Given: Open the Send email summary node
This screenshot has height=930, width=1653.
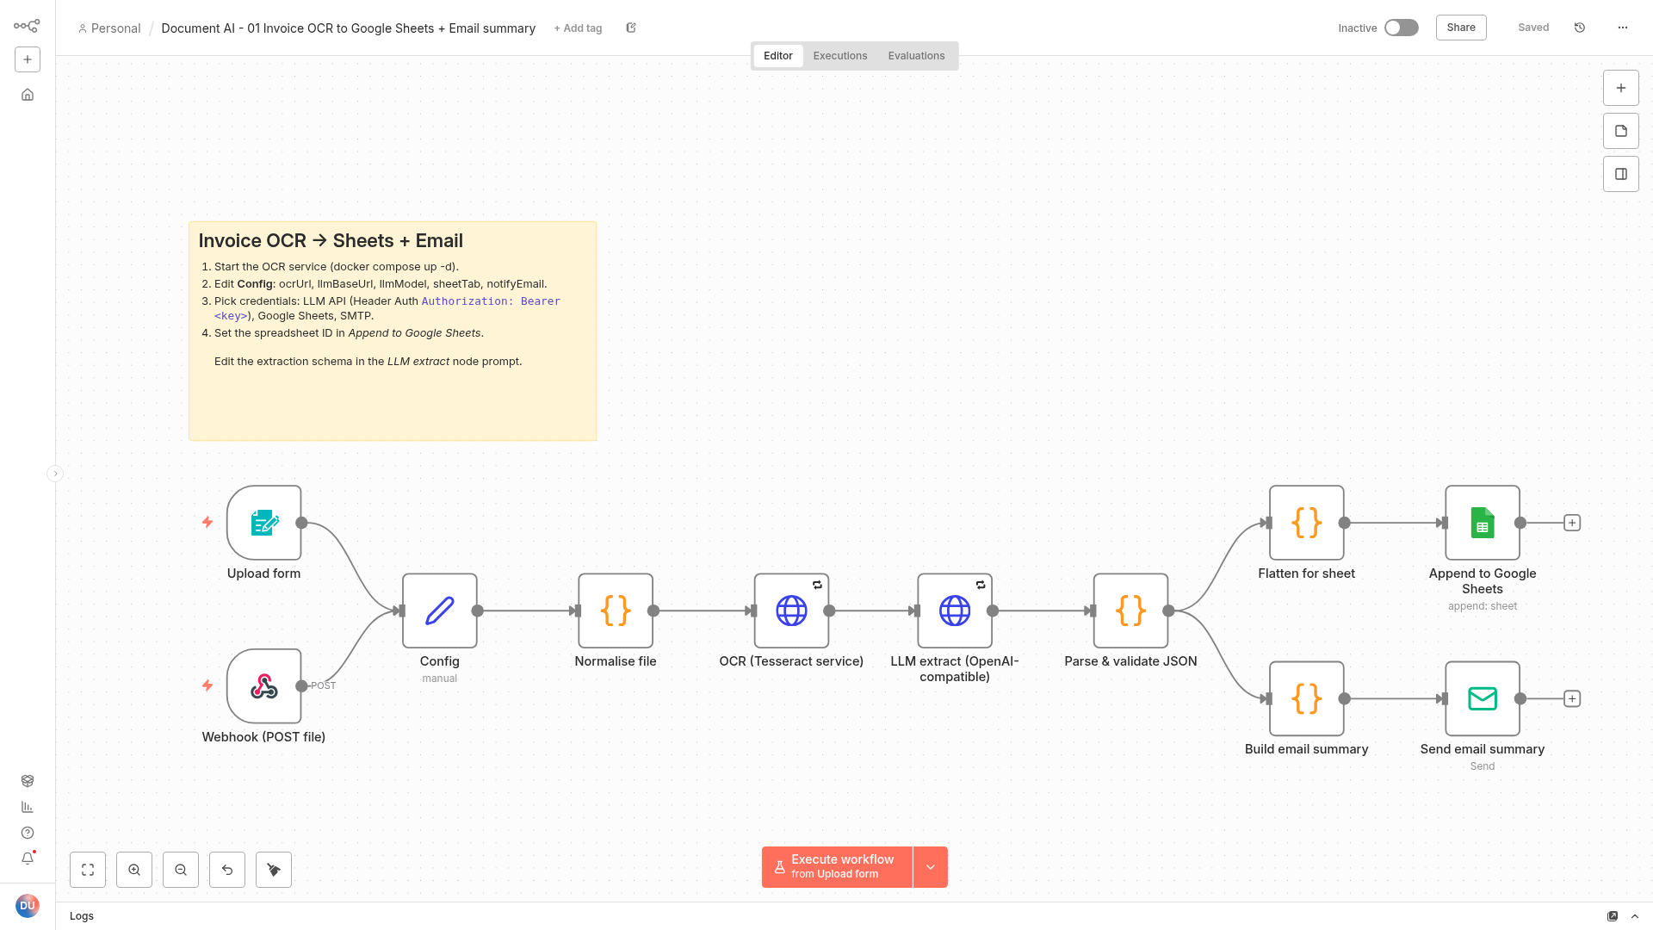Looking at the screenshot, I should [1483, 698].
